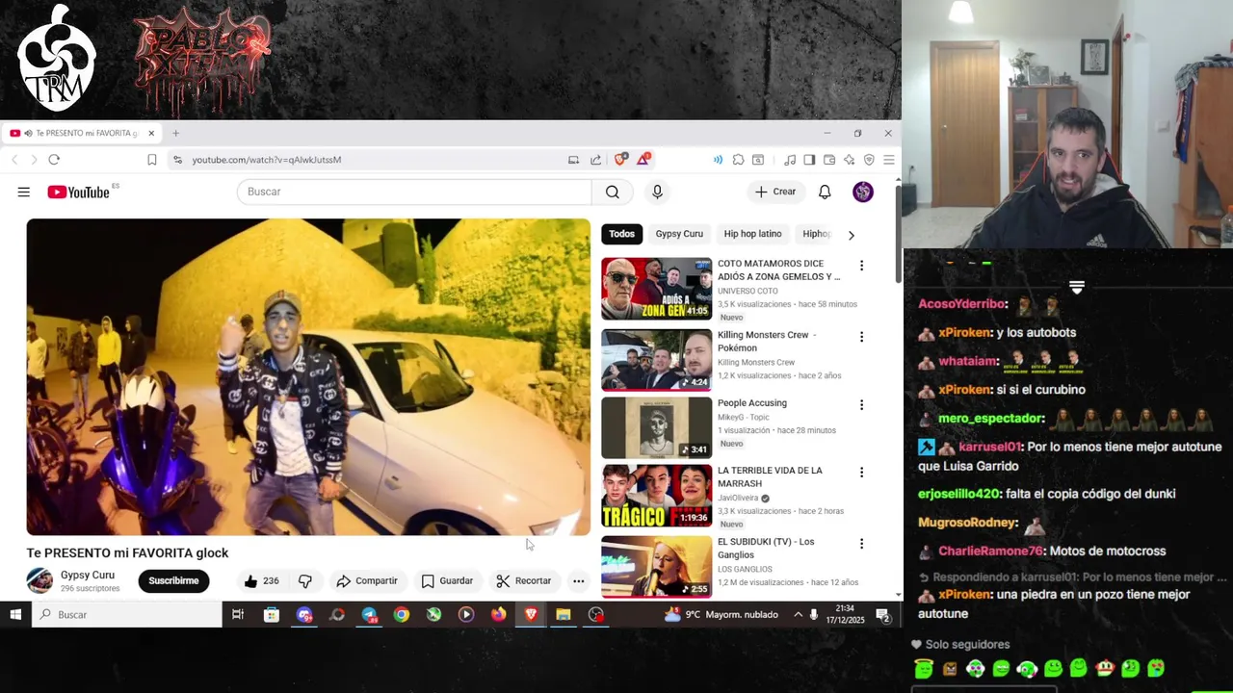Mute the tab via speaker icon
This screenshot has height=693, width=1233.
click(28, 133)
